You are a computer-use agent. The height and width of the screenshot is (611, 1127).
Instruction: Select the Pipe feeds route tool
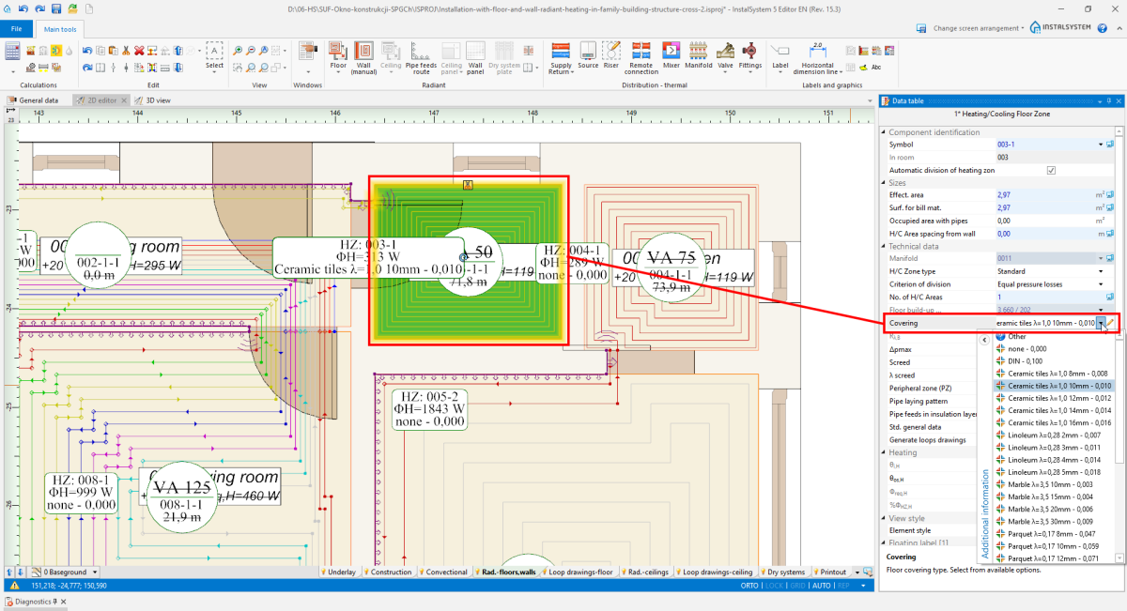tap(421, 51)
